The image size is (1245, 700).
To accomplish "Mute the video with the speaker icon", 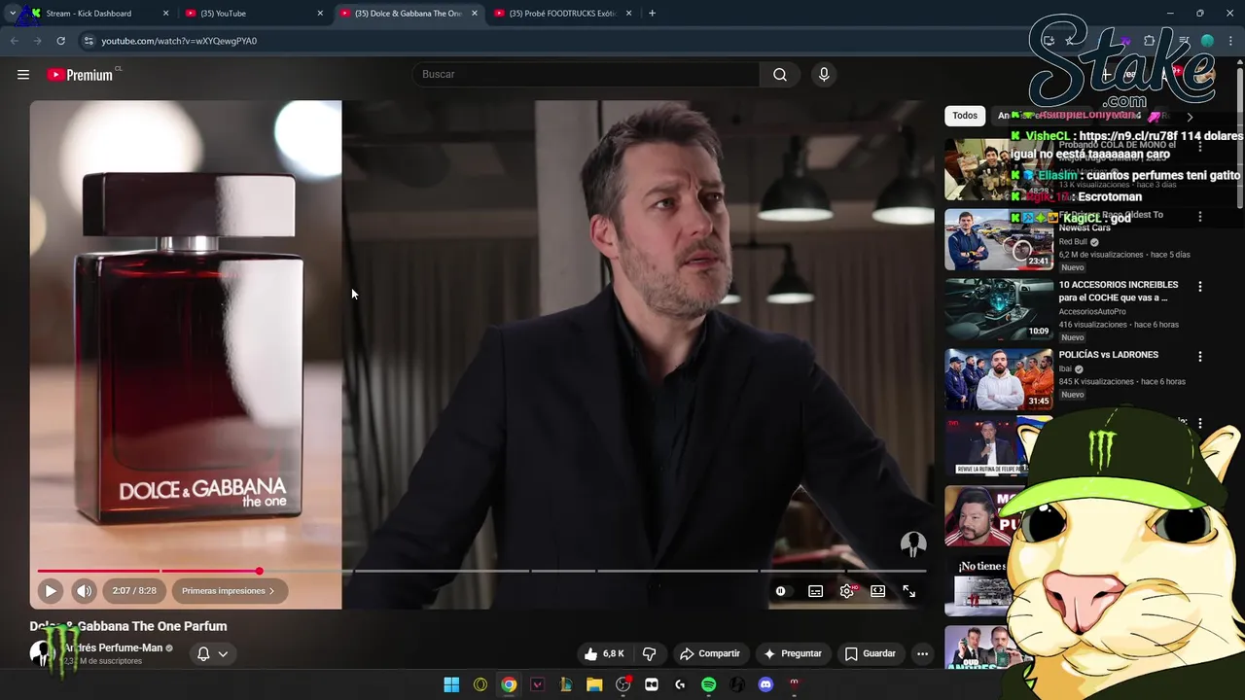I will point(85,590).
